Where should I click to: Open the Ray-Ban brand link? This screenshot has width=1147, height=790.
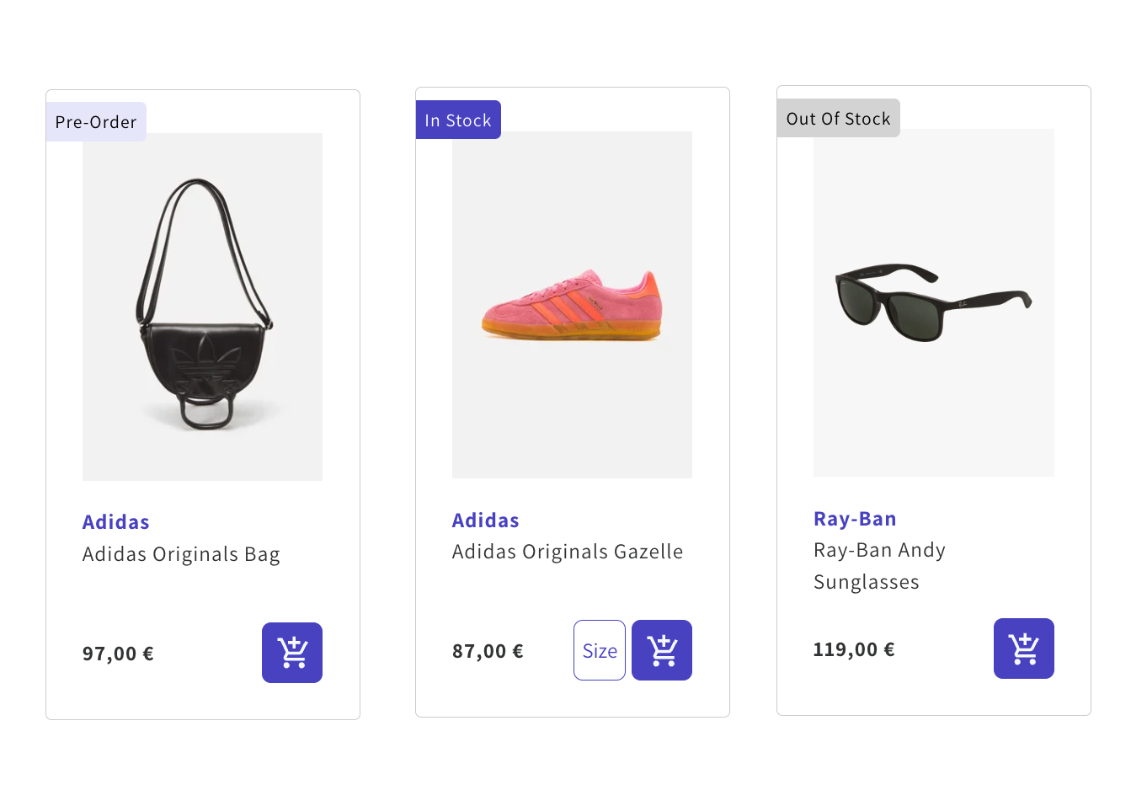tap(855, 519)
